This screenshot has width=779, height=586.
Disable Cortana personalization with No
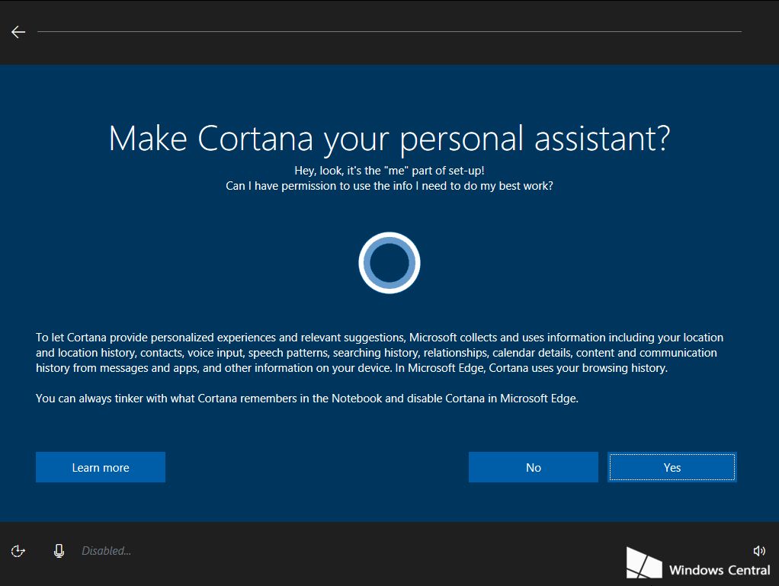point(533,467)
